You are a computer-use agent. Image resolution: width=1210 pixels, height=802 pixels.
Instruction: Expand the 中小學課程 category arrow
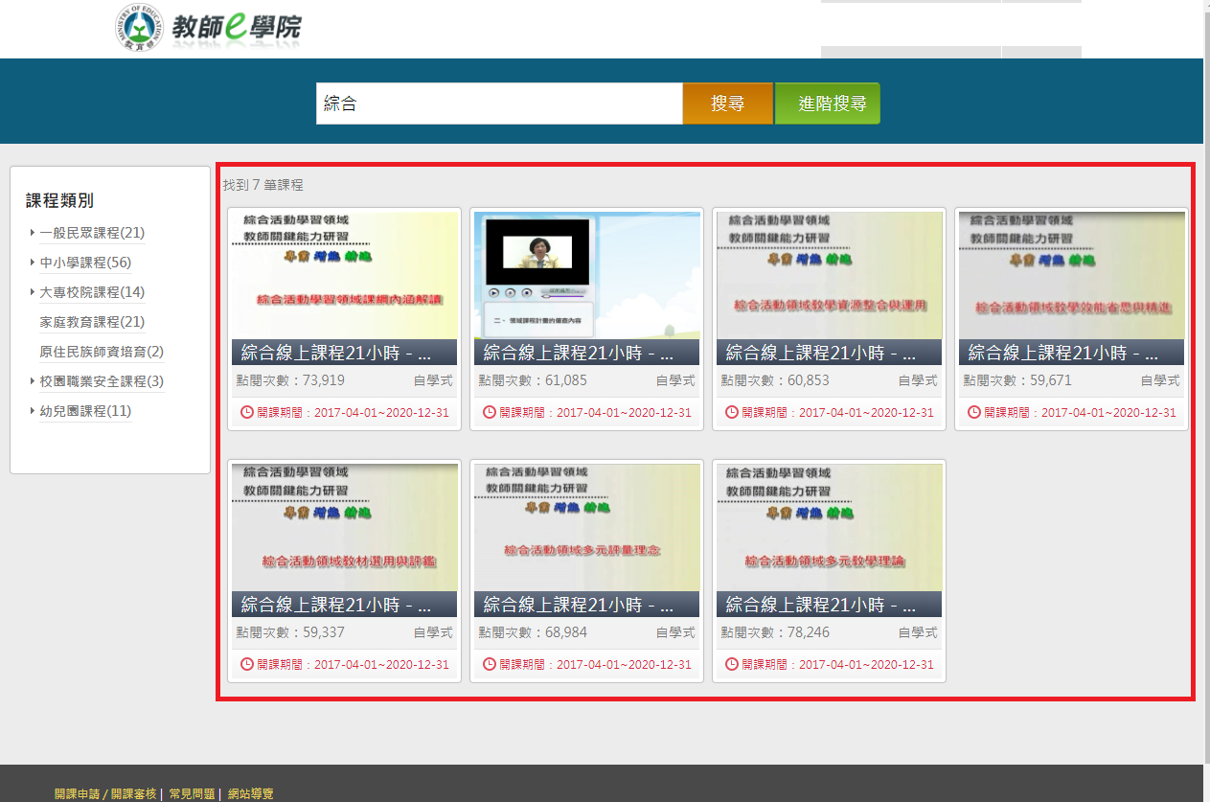point(33,263)
